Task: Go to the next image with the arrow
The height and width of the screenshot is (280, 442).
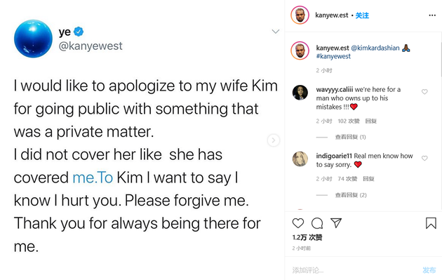Action: [273, 140]
